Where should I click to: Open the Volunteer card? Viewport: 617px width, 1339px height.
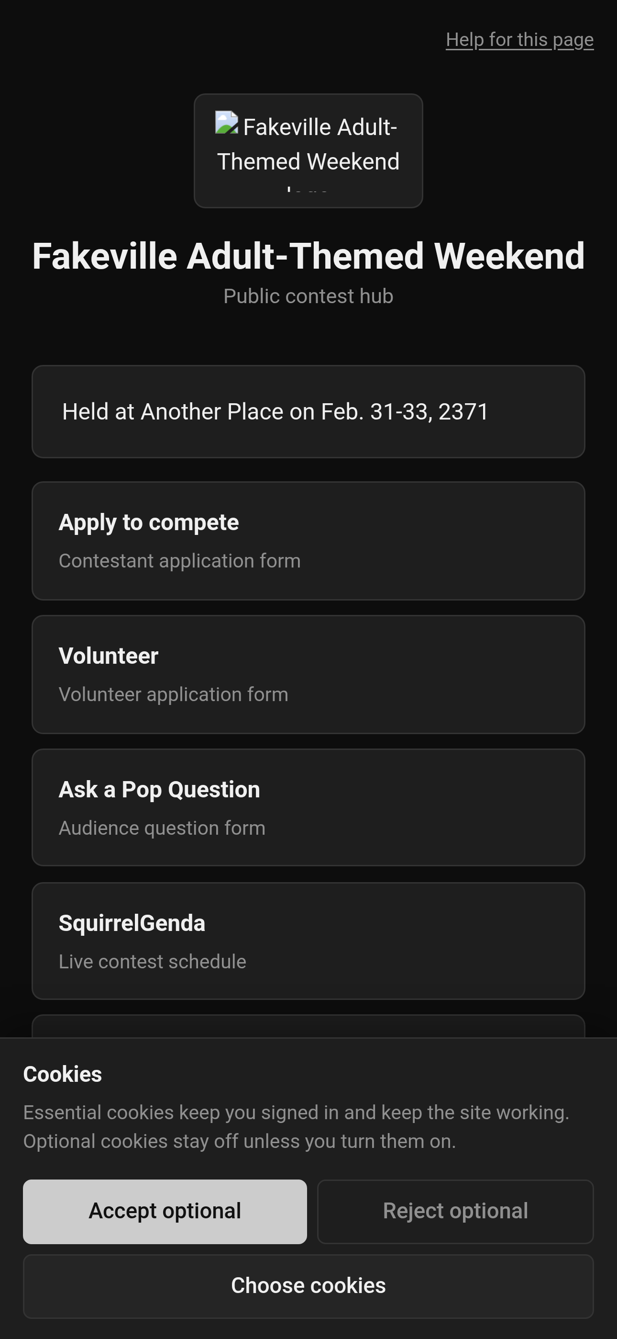308,675
